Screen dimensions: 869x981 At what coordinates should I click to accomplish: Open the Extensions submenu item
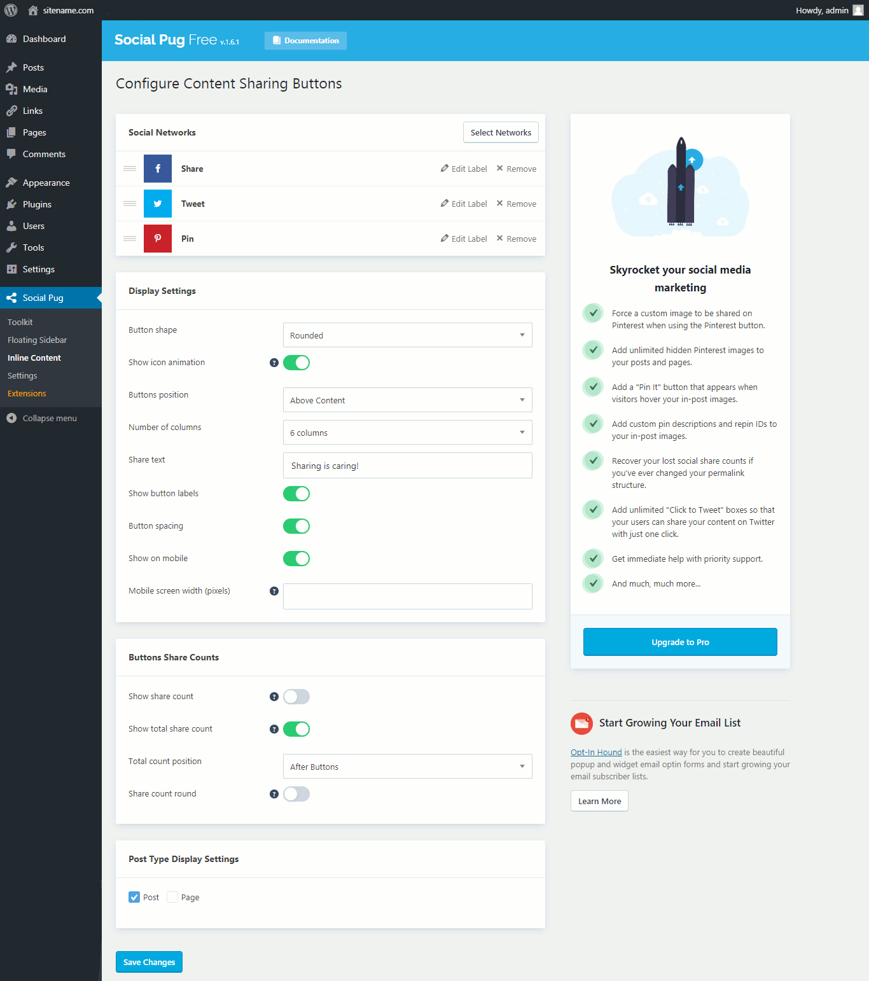point(27,393)
